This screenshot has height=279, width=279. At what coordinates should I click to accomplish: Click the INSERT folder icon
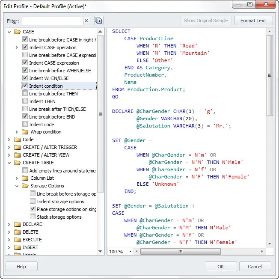pyautogui.click(x=17, y=247)
